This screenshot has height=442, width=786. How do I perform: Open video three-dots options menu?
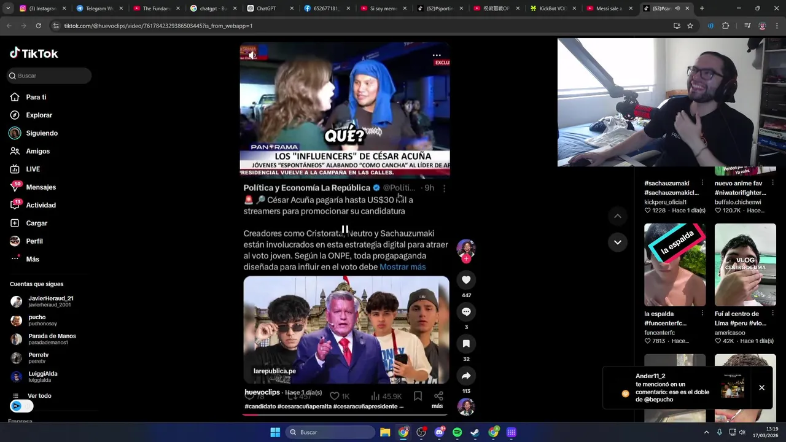pyautogui.click(x=437, y=55)
